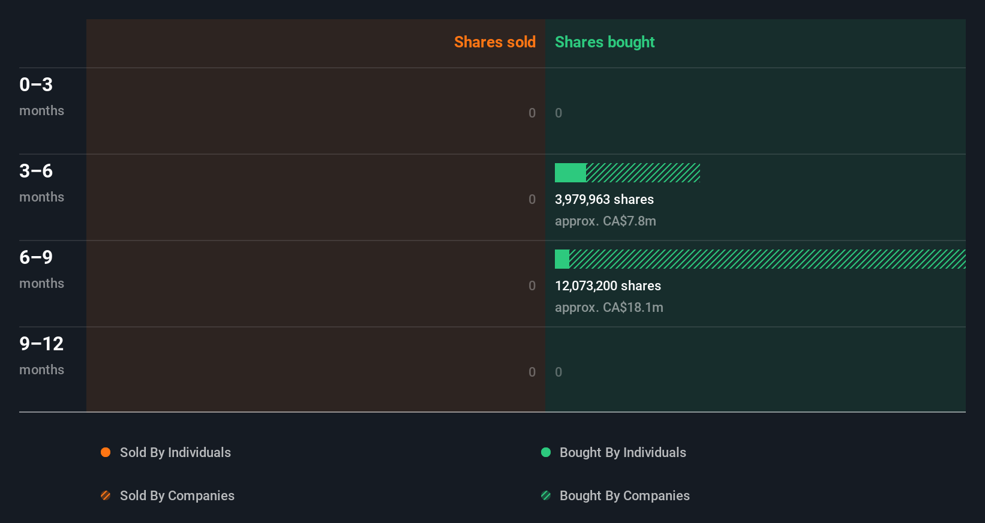
Task: Click the 3,979,963 shares value
Action: tap(604, 199)
